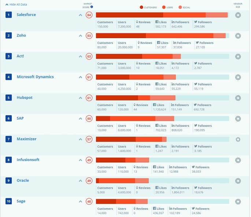Open the SAP vendor link
This screenshot has height=217, width=251.
click(20, 118)
